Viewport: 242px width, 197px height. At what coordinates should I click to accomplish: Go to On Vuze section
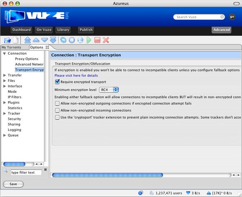44,30
